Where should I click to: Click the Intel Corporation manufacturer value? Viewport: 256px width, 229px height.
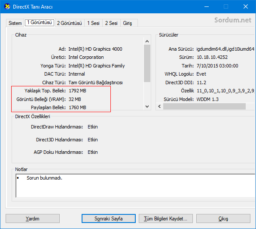86,57
